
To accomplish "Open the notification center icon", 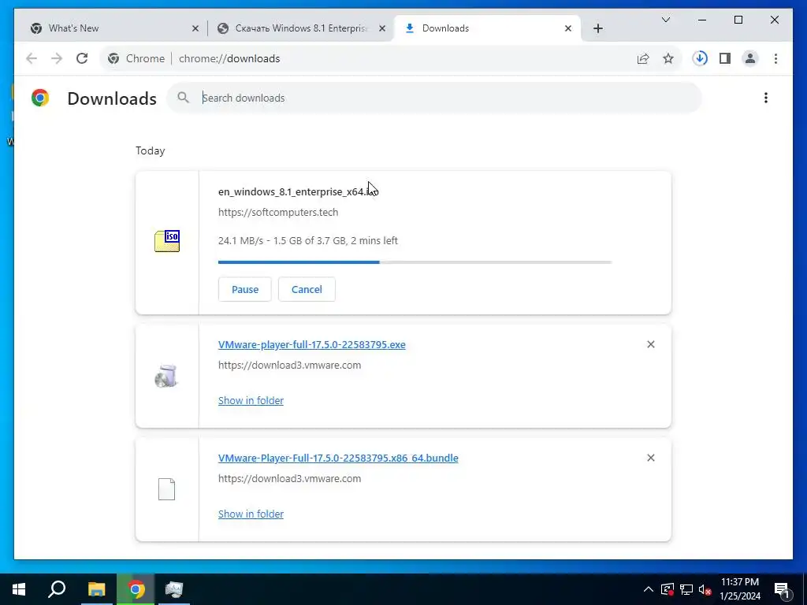I will point(783,589).
